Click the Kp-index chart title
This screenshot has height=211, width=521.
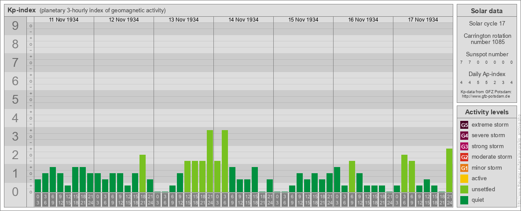click(22, 10)
